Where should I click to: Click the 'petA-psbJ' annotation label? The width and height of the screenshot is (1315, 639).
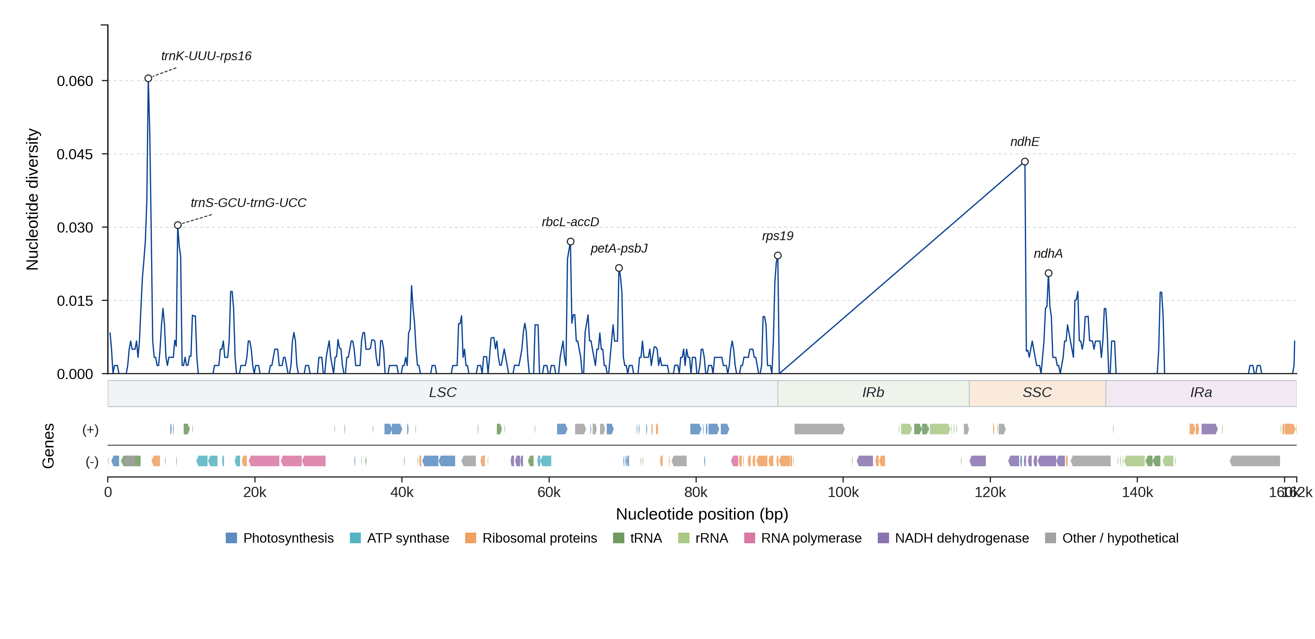(619, 249)
